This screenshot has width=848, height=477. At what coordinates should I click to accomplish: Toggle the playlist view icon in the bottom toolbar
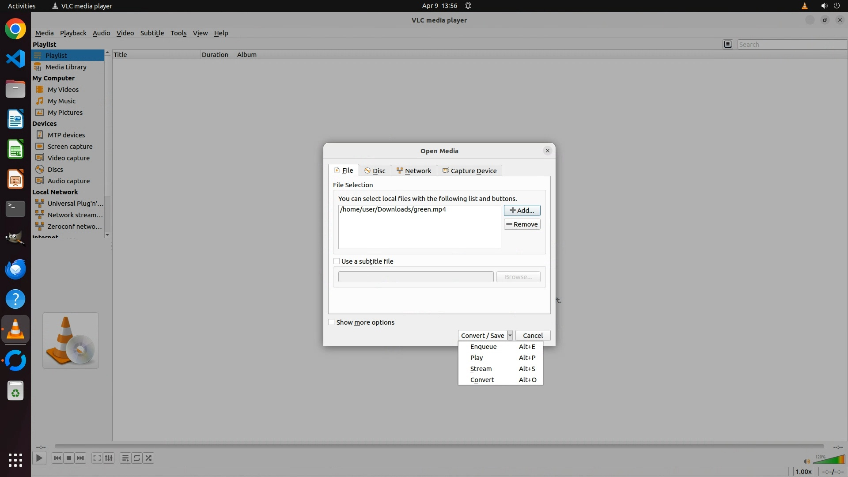[125, 458]
